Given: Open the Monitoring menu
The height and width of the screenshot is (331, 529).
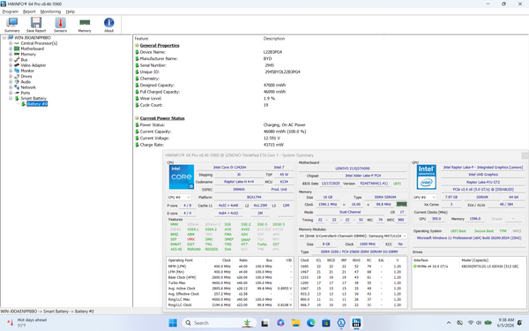Looking at the screenshot, I should tap(50, 11).
